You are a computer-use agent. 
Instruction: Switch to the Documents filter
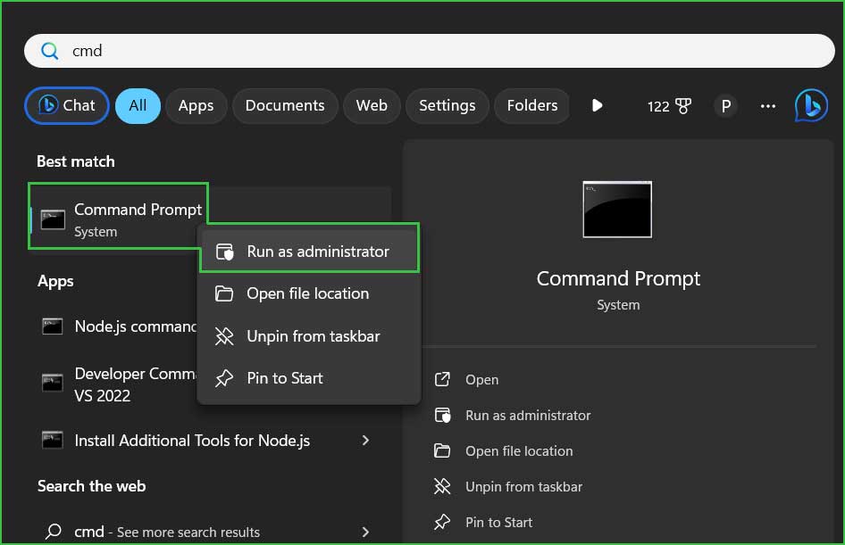[x=285, y=105]
